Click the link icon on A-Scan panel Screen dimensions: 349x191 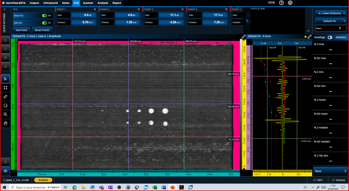click(x=243, y=36)
